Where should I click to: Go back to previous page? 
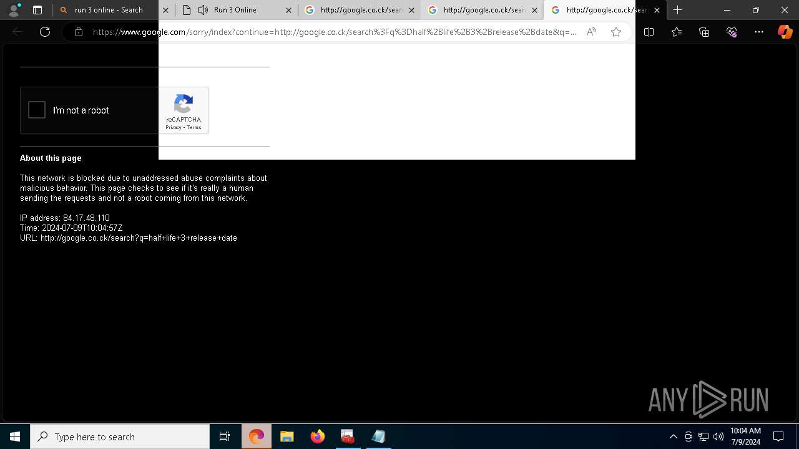point(17,32)
